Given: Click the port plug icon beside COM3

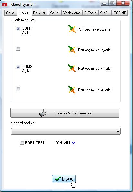Looking at the screenshot, I should click(x=72, y=68).
